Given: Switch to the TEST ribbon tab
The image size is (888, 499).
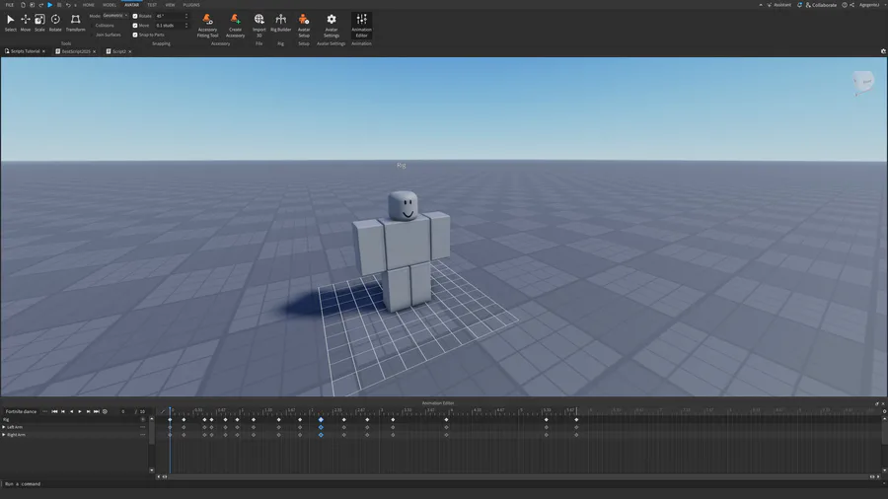Looking at the screenshot, I should (x=152, y=5).
